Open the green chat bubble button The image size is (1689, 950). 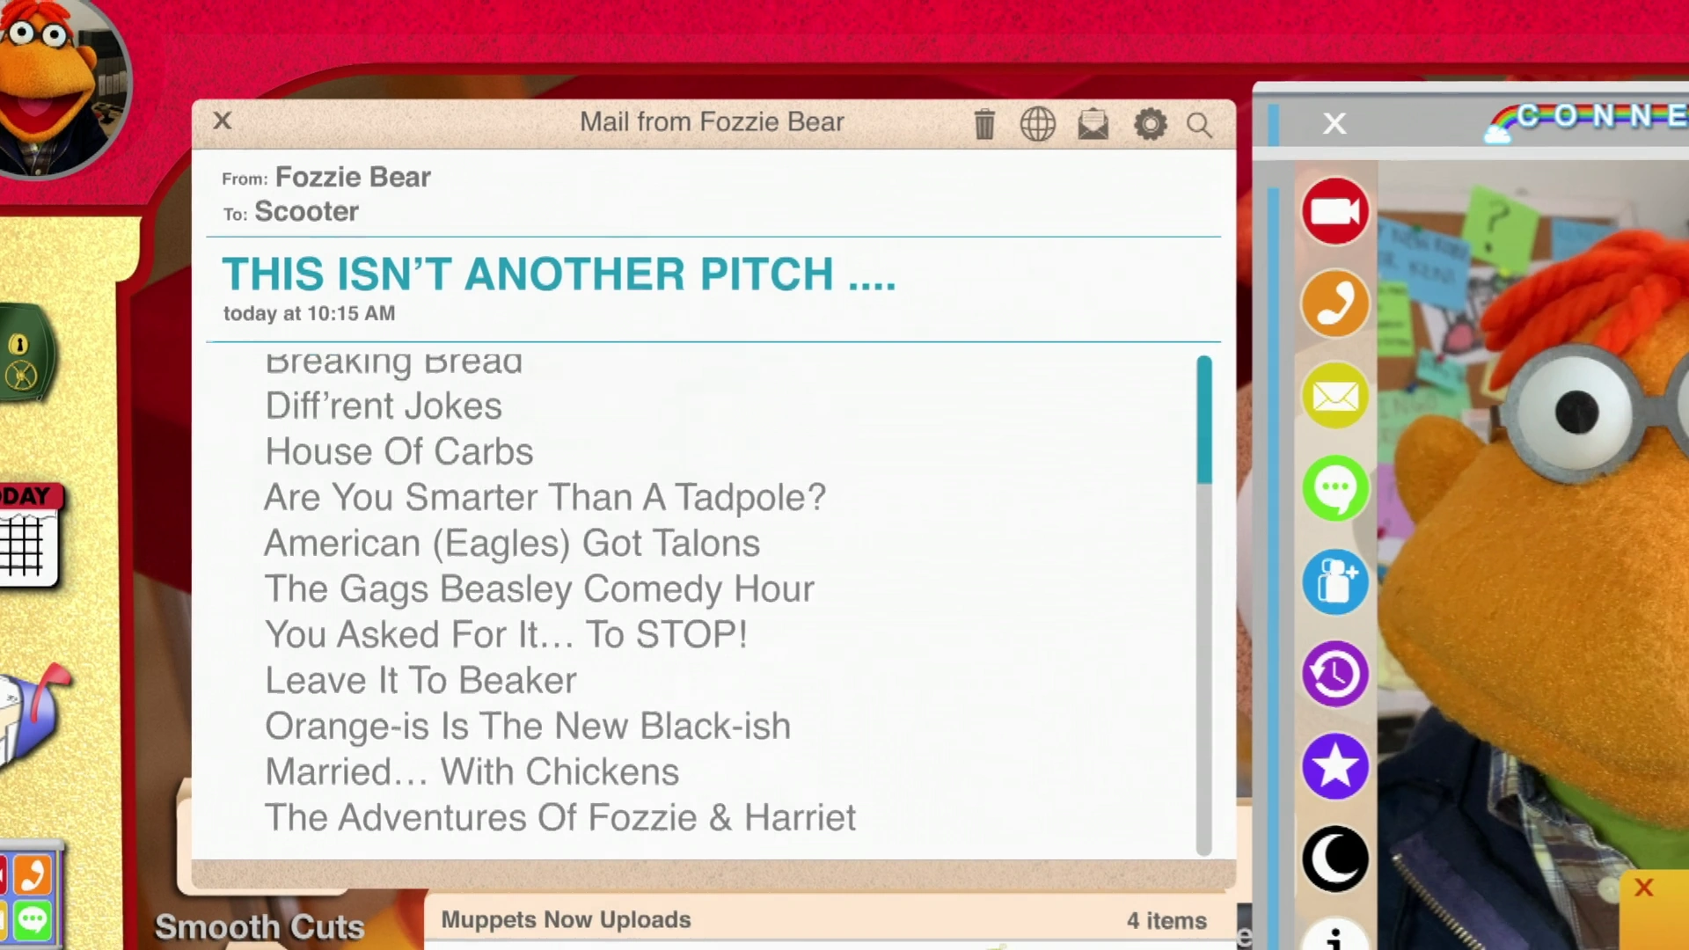point(1334,488)
